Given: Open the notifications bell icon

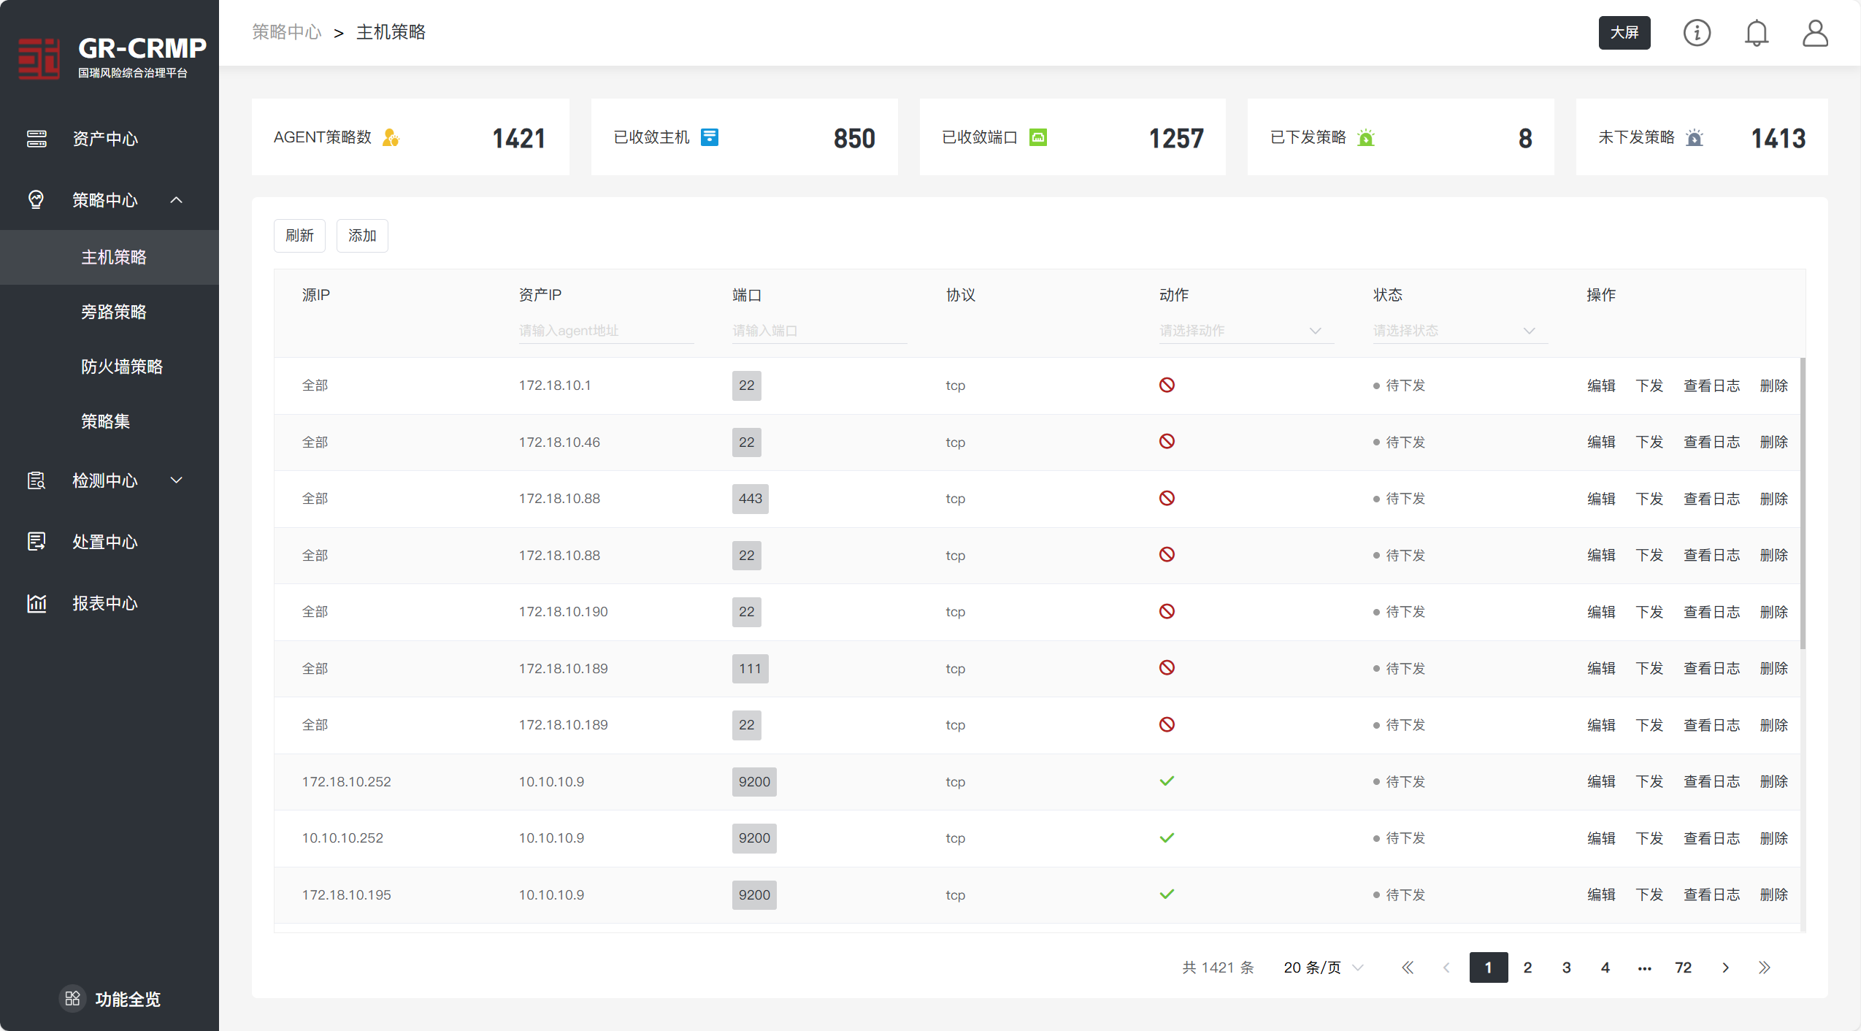Looking at the screenshot, I should tap(1757, 33).
